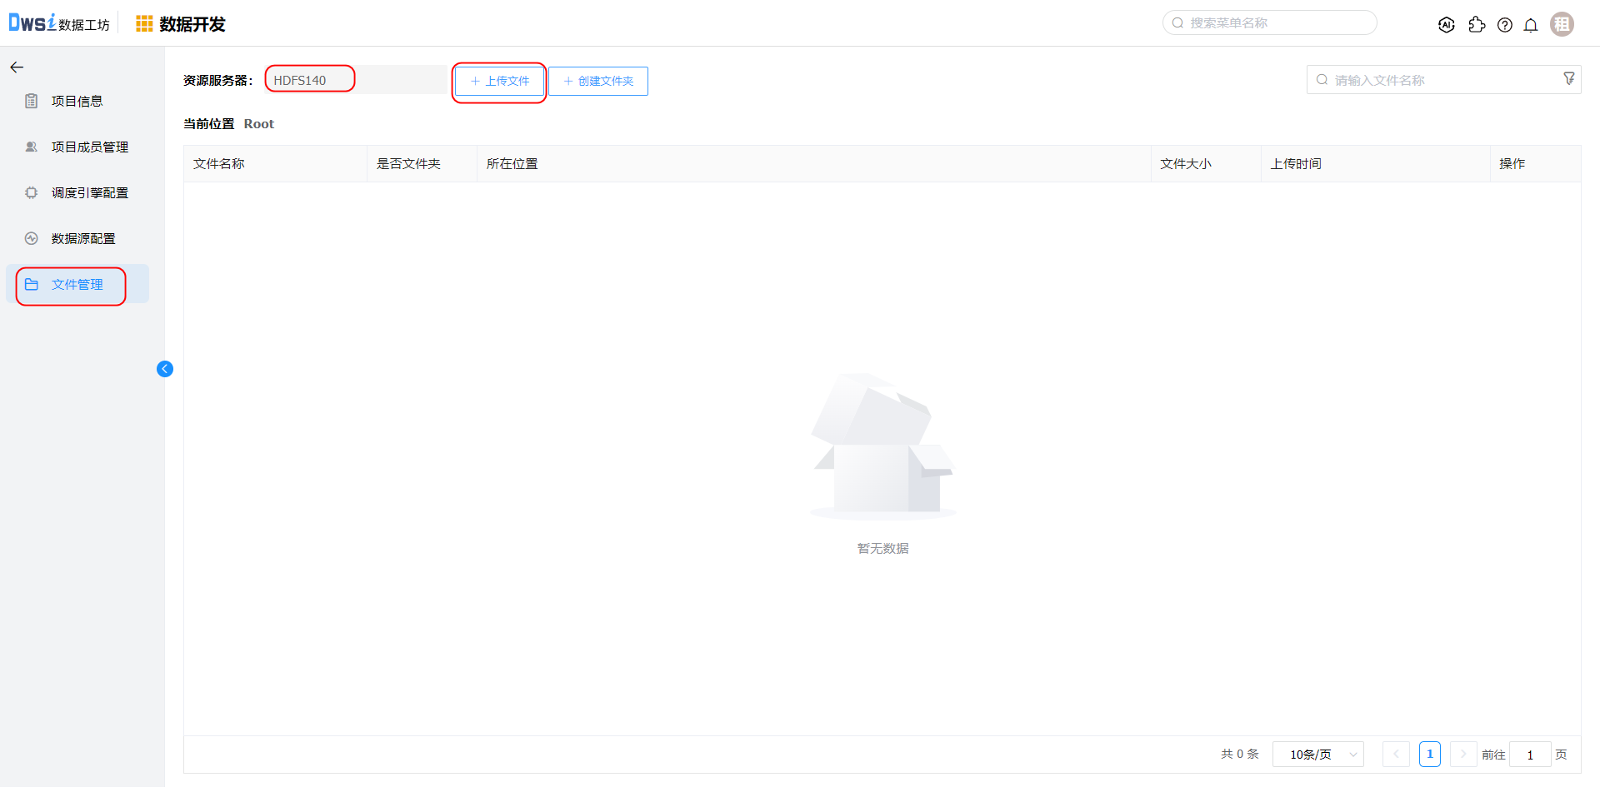Open the help question mark icon
1600x802 pixels.
click(x=1504, y=25)
